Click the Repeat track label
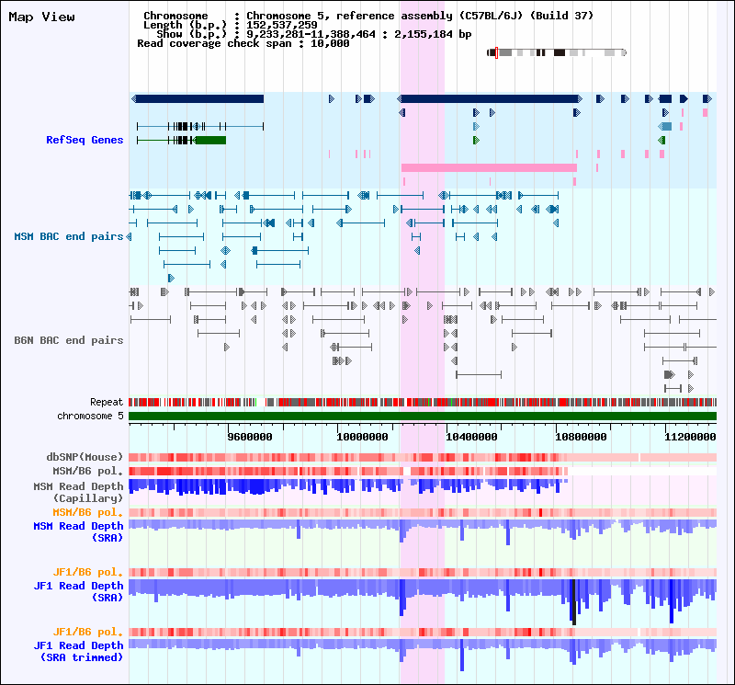This screenshot has height=685, width=735. click(107, 402)
